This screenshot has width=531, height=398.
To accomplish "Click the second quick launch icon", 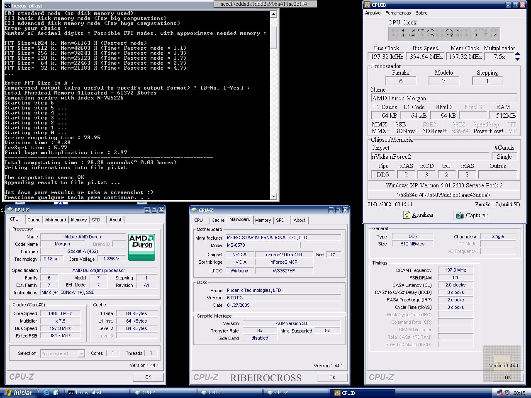I will 56,393.
